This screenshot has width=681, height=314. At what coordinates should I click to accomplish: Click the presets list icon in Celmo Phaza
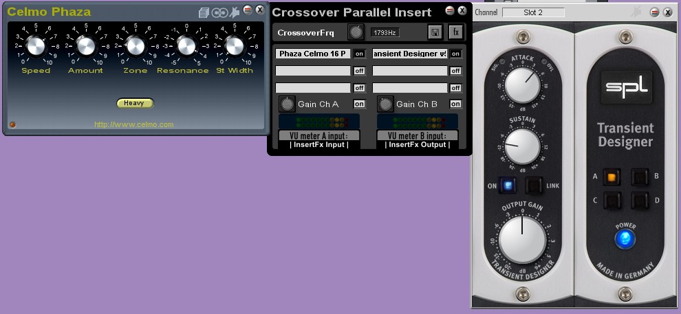coord(204,12)
